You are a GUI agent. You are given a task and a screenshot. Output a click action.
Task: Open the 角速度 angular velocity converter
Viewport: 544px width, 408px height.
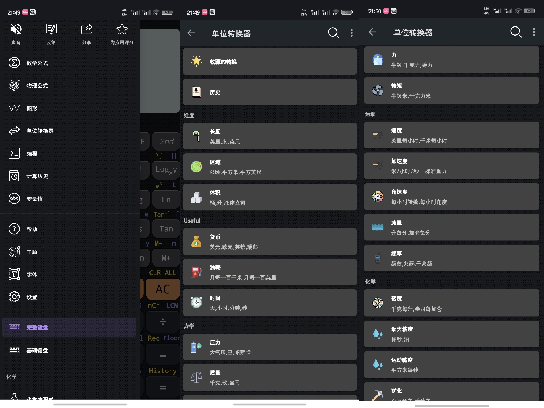(x=452, y=197)
